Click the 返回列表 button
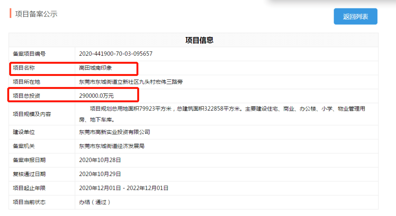This screenshot has width=396, height=216. coord(355,16)
